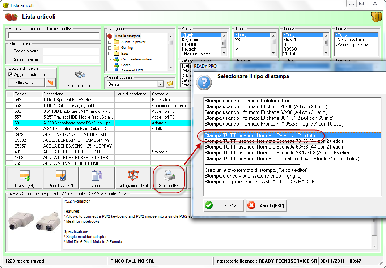
Task: Choose Stampa elenco visualizzato option
Action: point(253,176)
